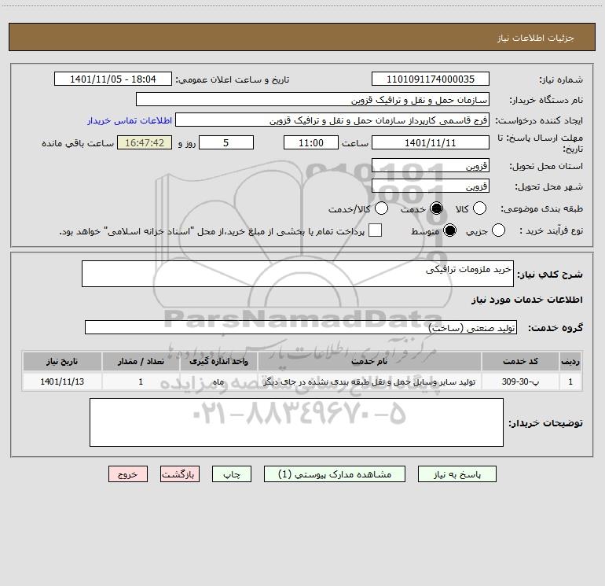Click the deadline date field 1401/11/11
The width and height of the screenshot is (605, 586).
point(431,142)
